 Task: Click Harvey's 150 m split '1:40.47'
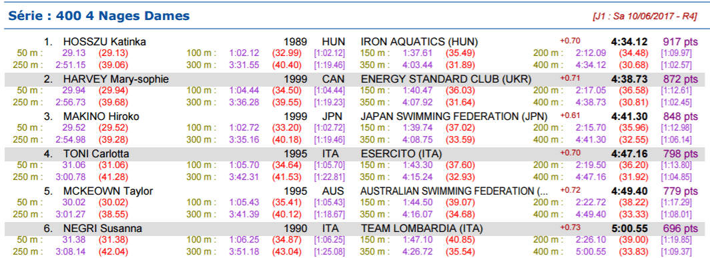(418, 90)
